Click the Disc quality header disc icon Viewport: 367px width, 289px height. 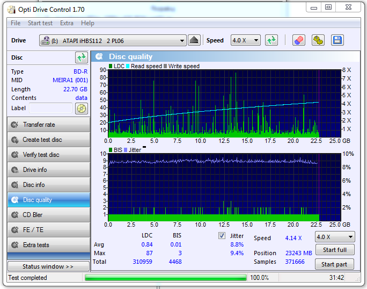click(x=99, y=56)
